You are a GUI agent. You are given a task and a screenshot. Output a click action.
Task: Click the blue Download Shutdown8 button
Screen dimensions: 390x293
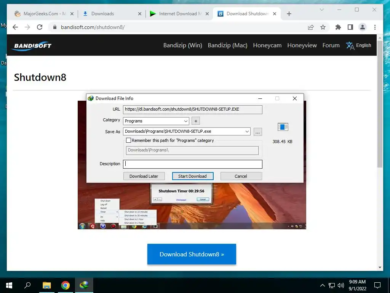[x=192, y=254]
